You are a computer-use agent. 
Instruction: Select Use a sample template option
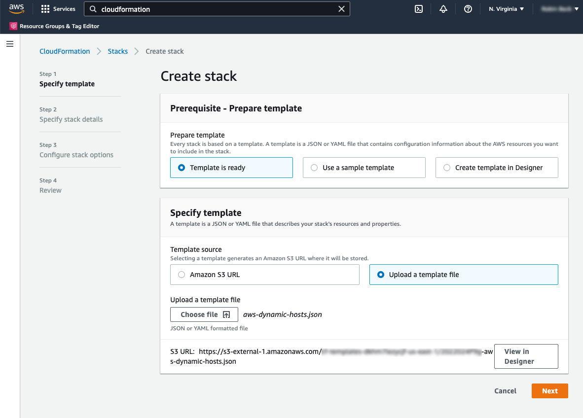(364, 168)
